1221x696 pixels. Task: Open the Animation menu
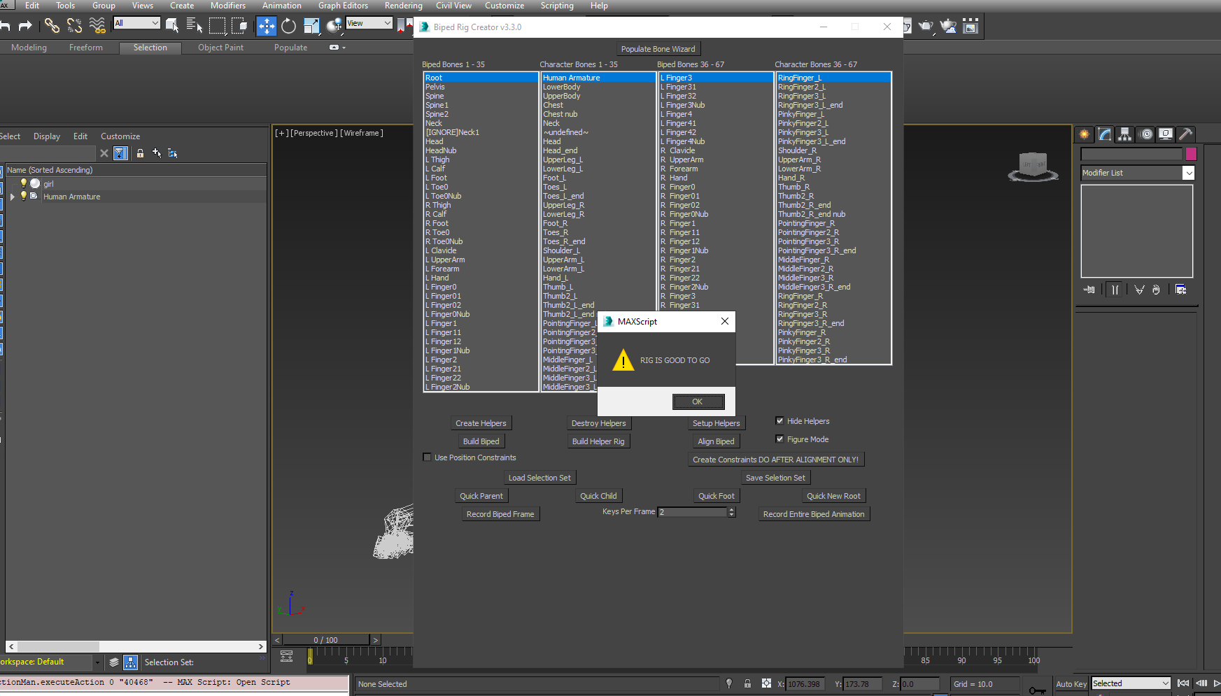282,6
